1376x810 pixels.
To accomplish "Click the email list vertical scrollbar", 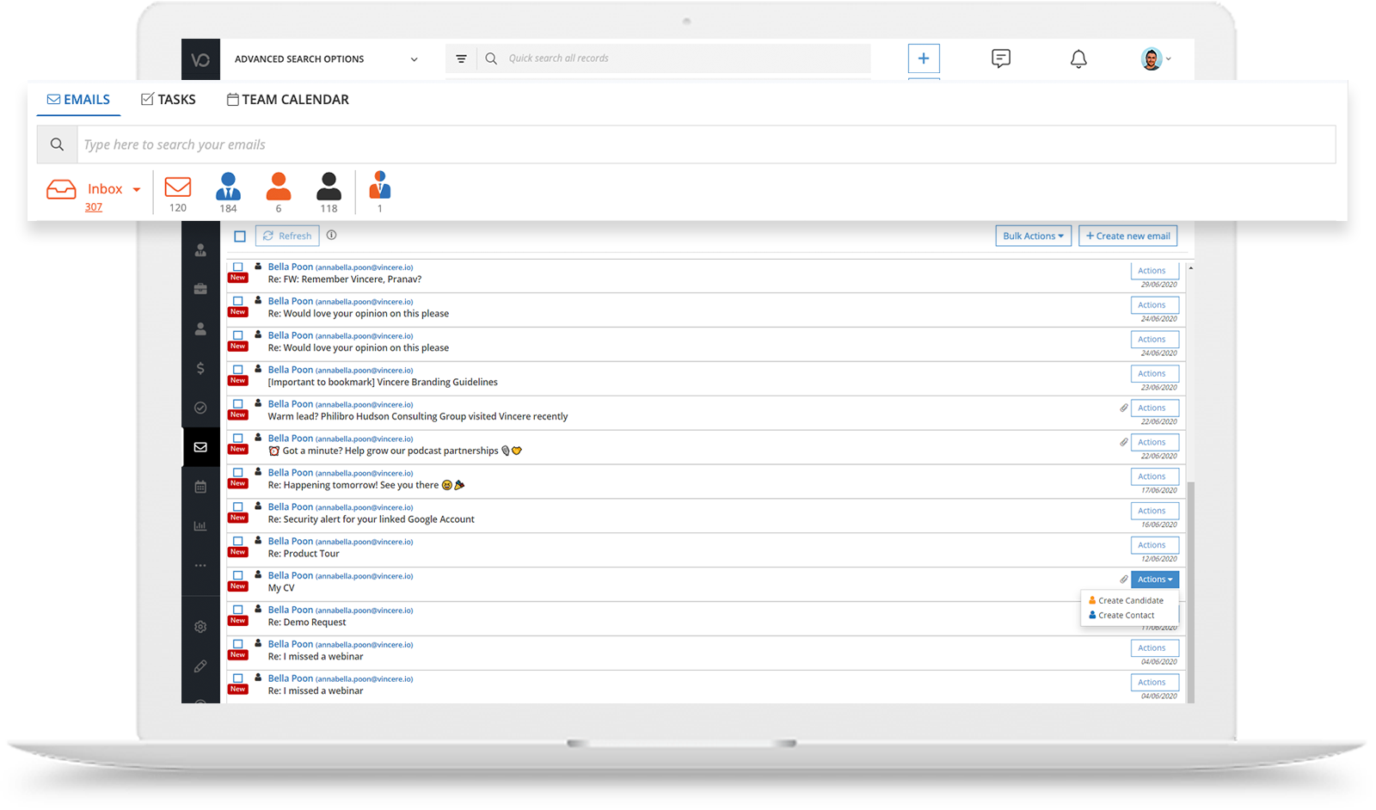I will [1190, 592].
